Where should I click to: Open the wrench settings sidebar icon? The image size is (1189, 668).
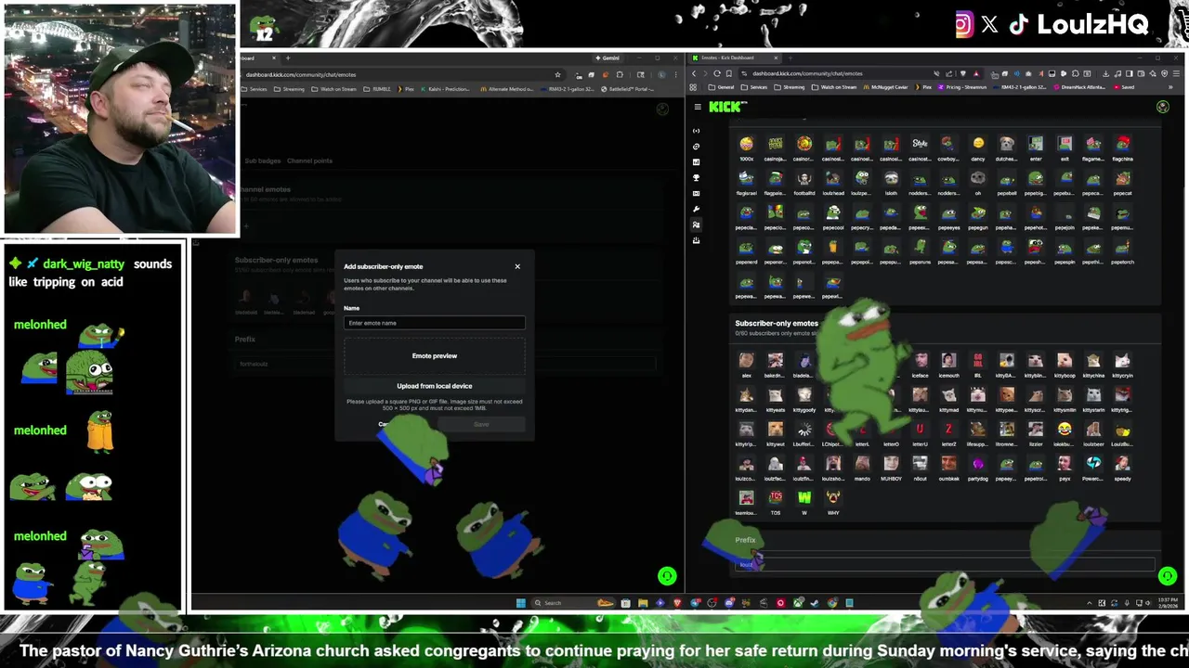696,209
